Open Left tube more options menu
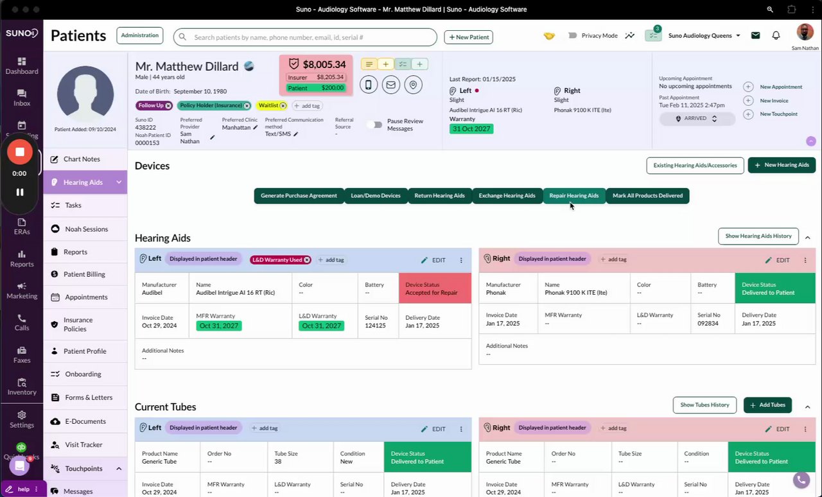 (x=461, y=429)
